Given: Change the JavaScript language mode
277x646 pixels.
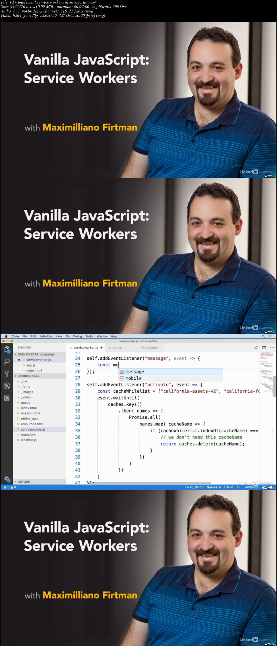Looking at the screenshot, I should [x=251, y=487].
